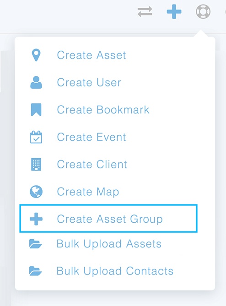The height and width of the screenshot is (306, 226).
Task: Choose the Create Map entry
Action: point(88,192)
